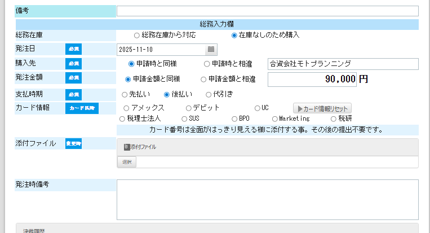
Task: Click the 発注時備考 text area
Action: [267, 199]
